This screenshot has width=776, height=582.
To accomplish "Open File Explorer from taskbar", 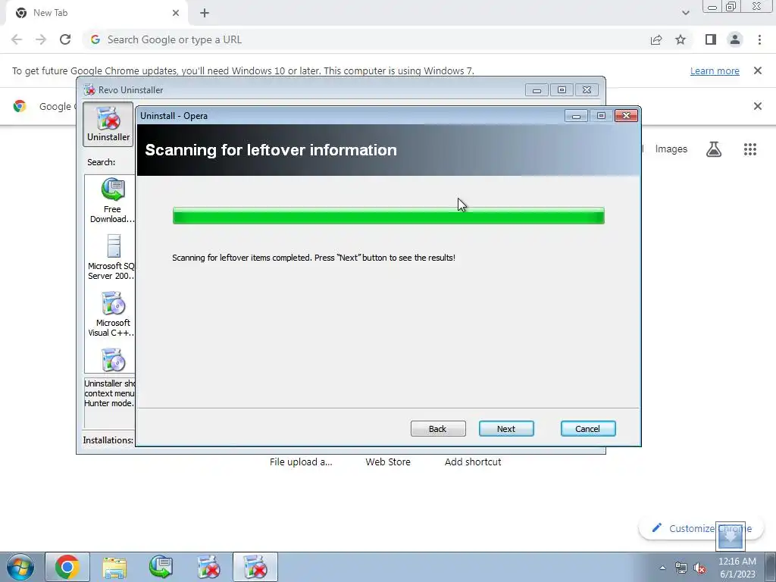I will (114, 567).
